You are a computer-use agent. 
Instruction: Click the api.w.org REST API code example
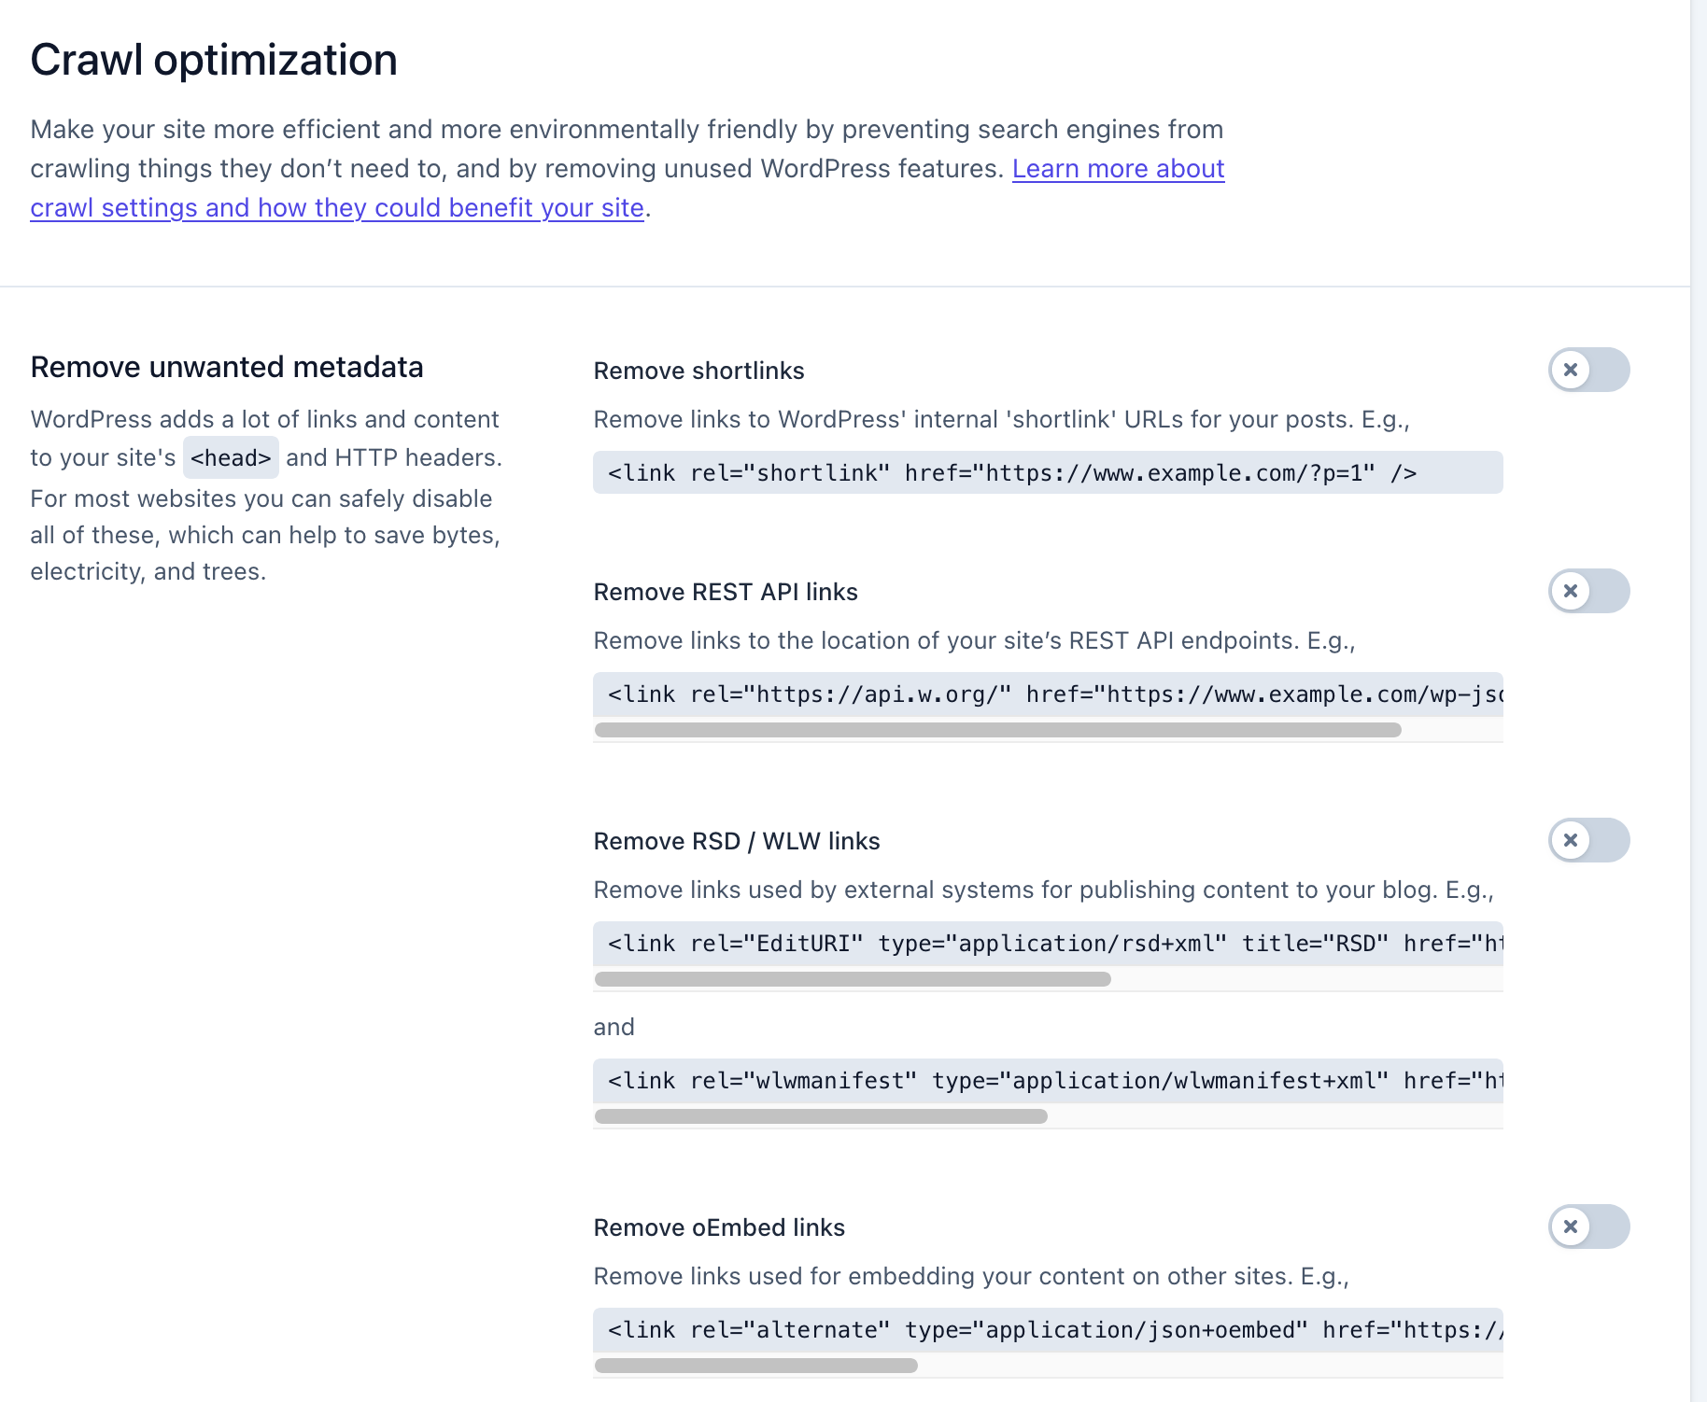tap(1047, 694)
